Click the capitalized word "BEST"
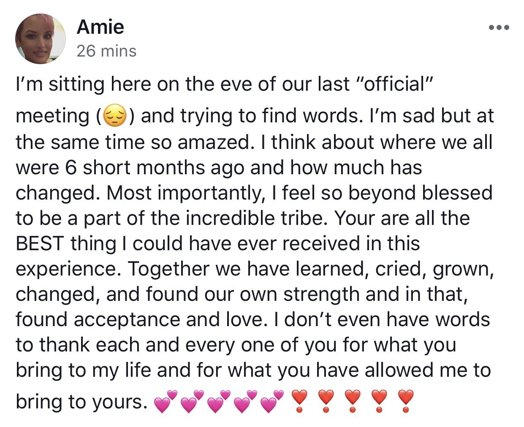Screen dimensions: 524x427 tap(40, 244)
